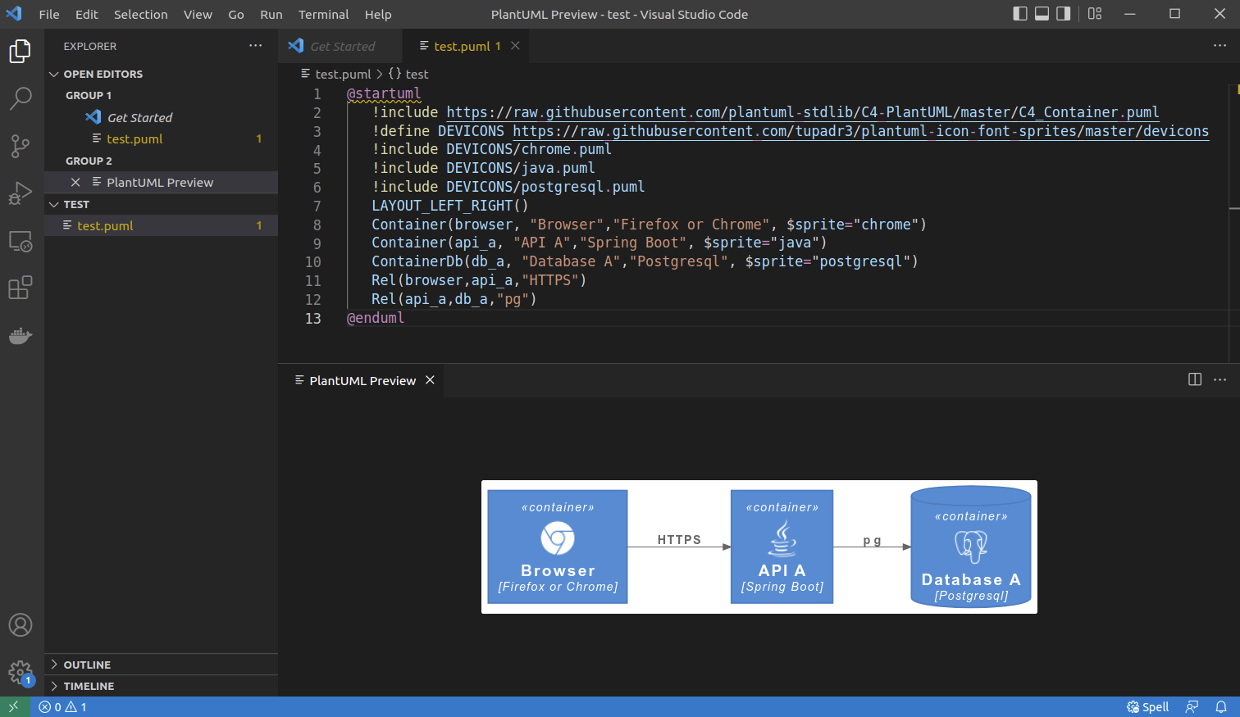Click the Browser container in diagram preview
1240x717 pixels.
point(558,547)
